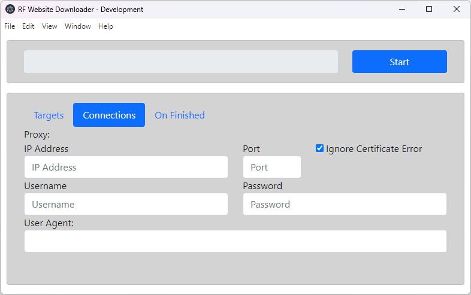Screen dimensions: 471x295
Task: Select the Connections tab
Action: tap(109, 115)
